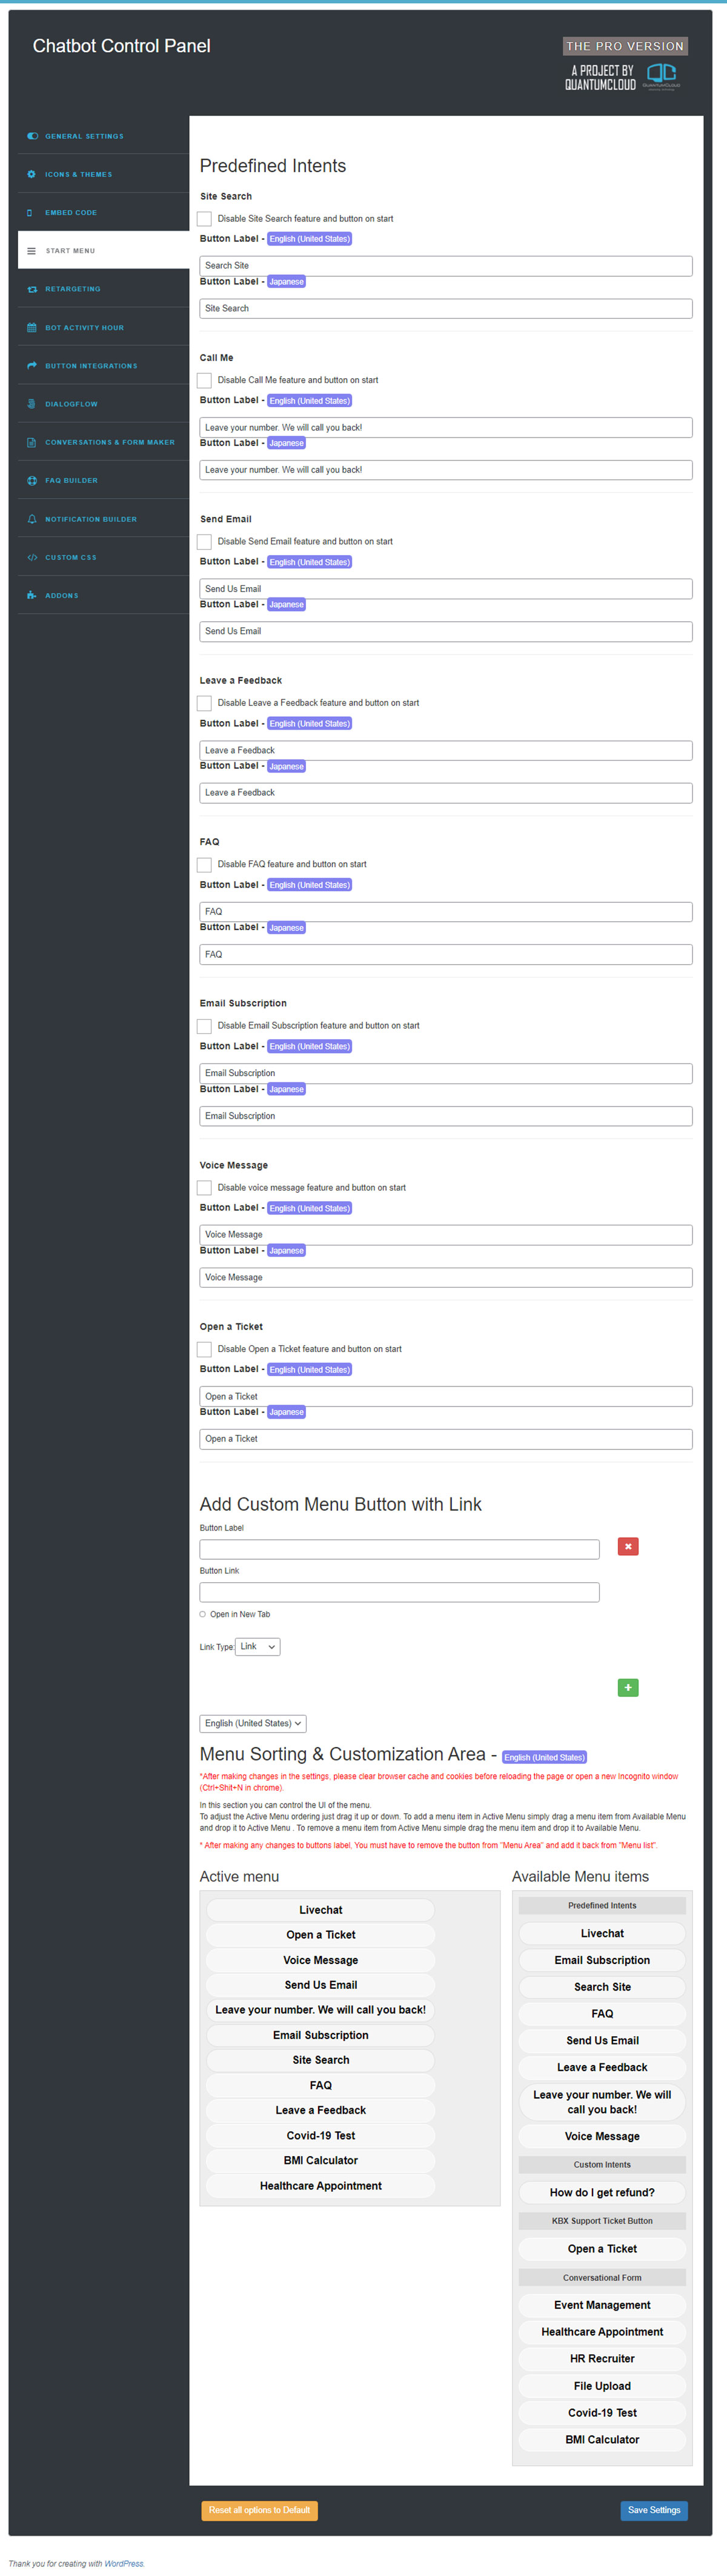Viewport: 727px width, 2576px height.
Task: Open the English (United States) language dropdown
Action: click(x=253, y=1723)
